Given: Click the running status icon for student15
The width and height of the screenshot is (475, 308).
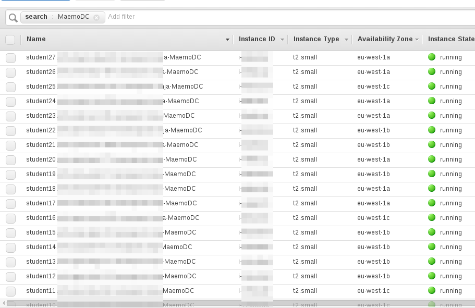Looking at the screenshot, I should (432, 232).
